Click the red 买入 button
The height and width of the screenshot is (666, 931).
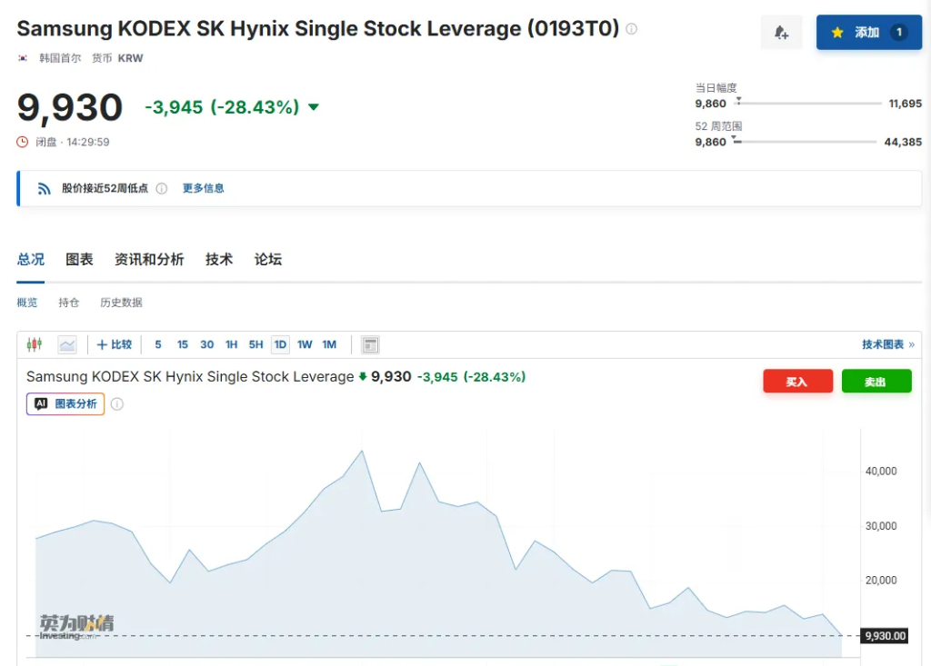(797, 381)
